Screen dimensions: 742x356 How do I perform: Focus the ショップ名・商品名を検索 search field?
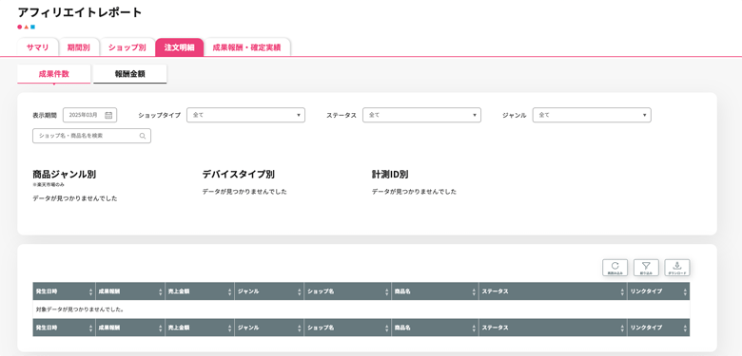92,136
